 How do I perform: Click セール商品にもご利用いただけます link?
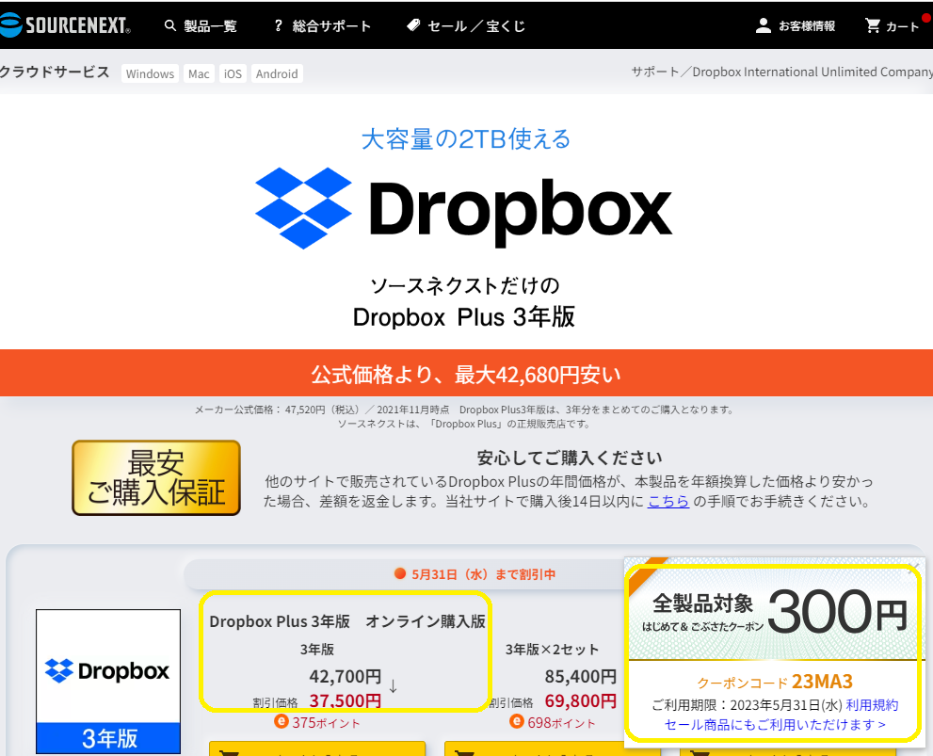(x=775, y=725)
